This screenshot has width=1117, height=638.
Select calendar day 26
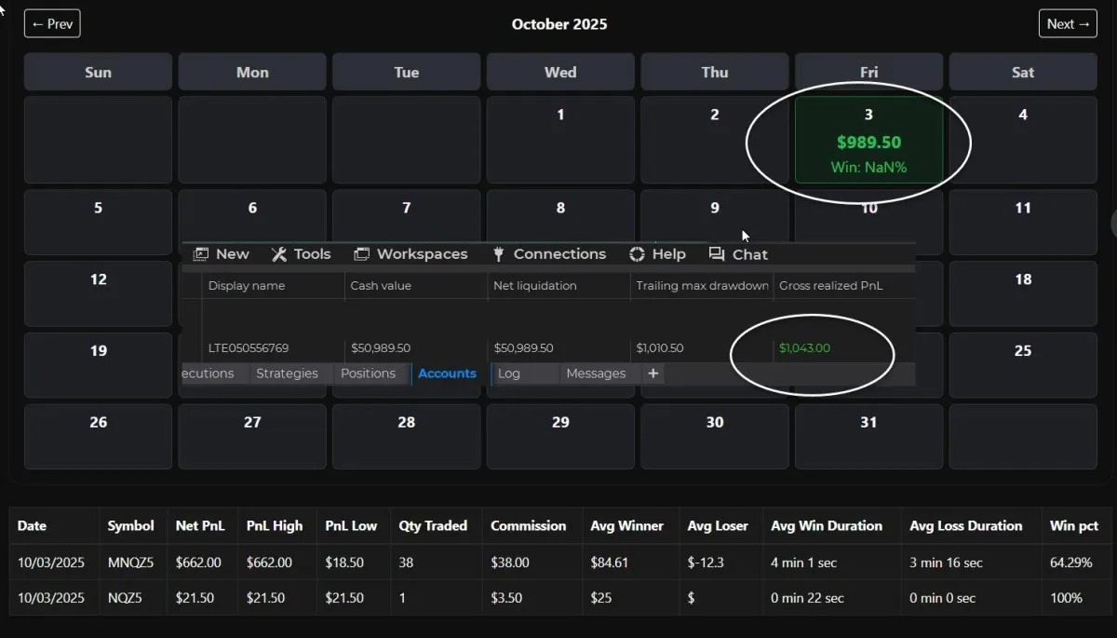pyautogui.click(x=98, y=436)
